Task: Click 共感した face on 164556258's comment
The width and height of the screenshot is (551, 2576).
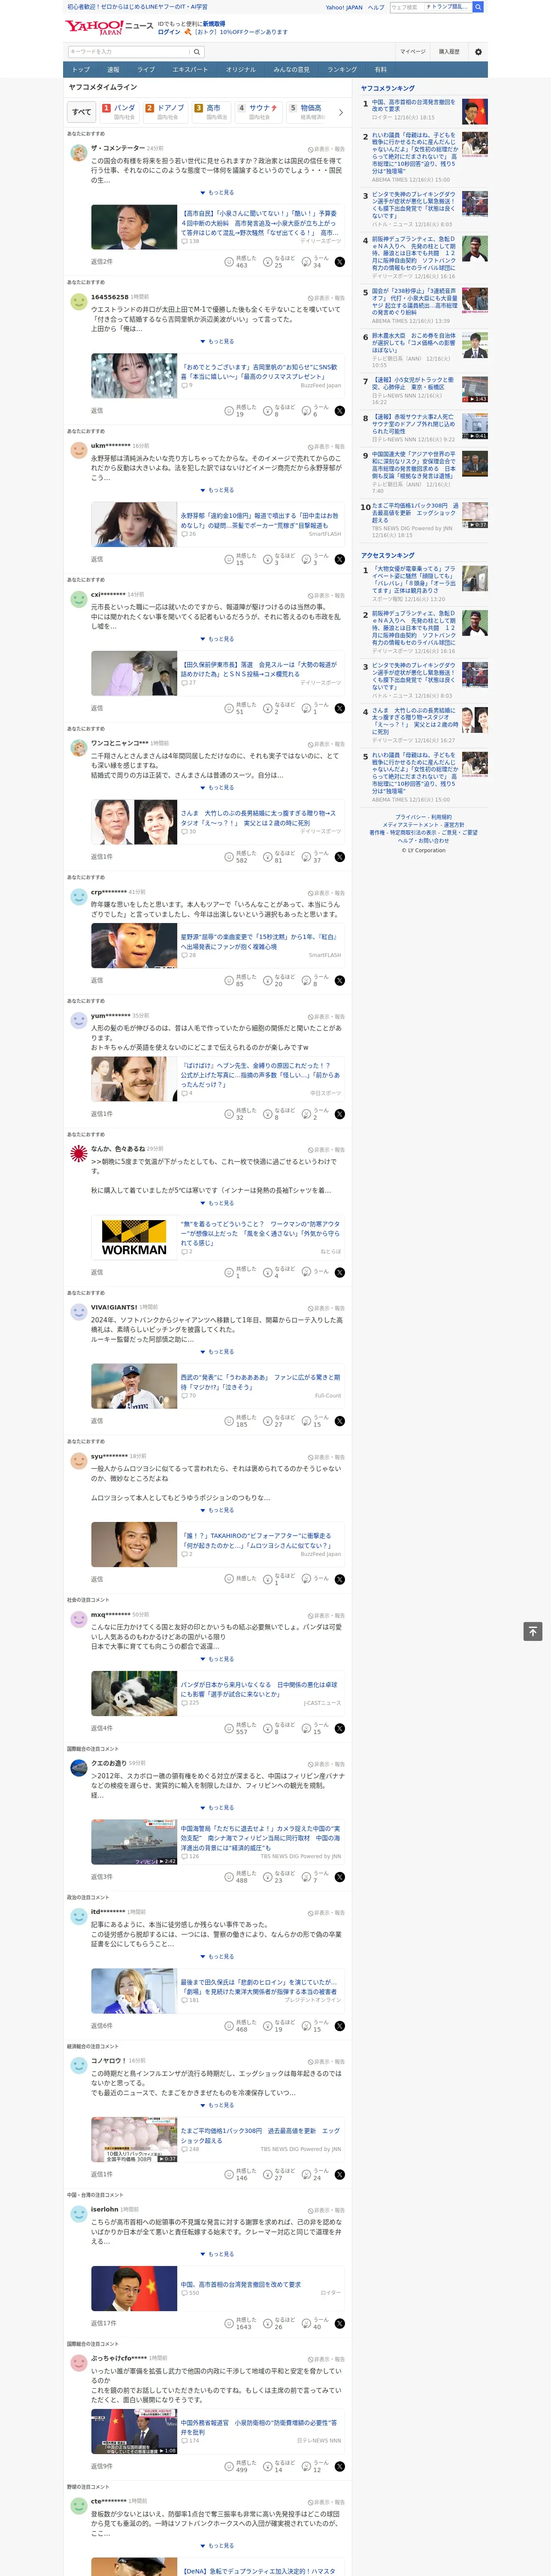Action: point(229,411)
